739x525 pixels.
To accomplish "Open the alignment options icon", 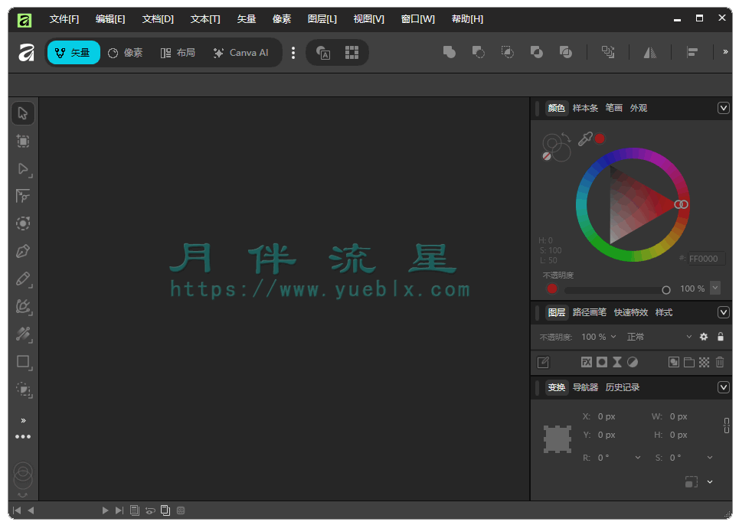I will (692, 52).
